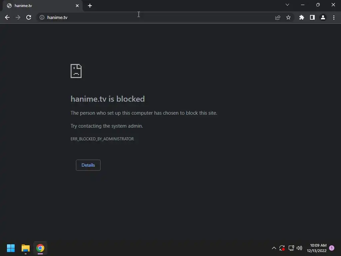Open the Extensions puzzle icon
Screen dimensions: 341x256
(x=302, y=17)
